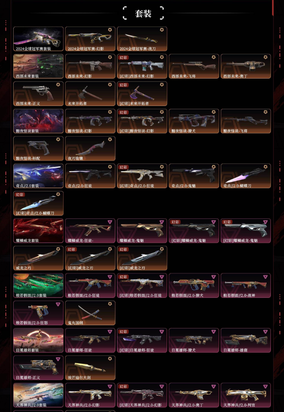The height and width of the screenshot is (412, 284).
Task: Click the tier icon on 西部未来-正义 revolver card
Action: click(58, 85)
